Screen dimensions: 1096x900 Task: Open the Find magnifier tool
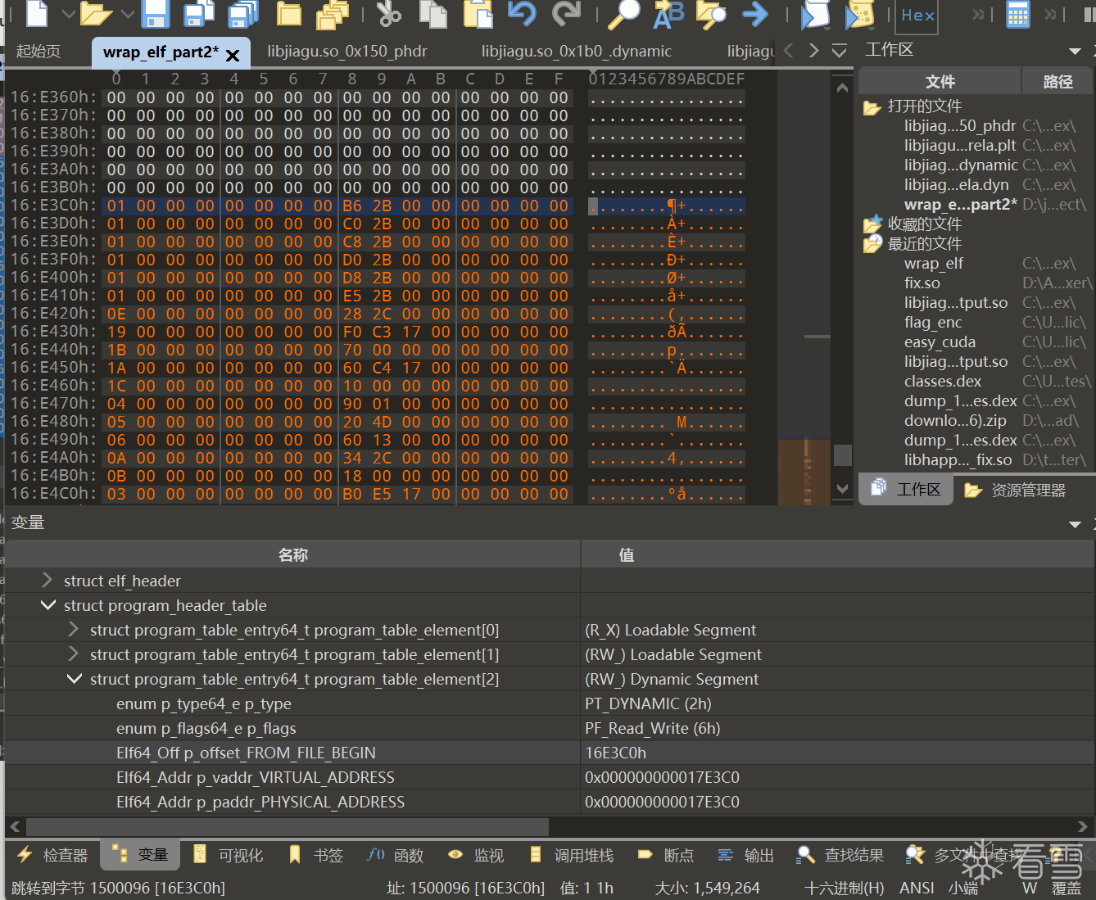point(626,14)
